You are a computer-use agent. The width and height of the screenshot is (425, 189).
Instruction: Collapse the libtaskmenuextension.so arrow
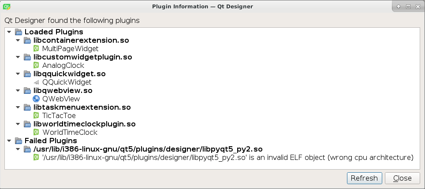click(18, 107)
